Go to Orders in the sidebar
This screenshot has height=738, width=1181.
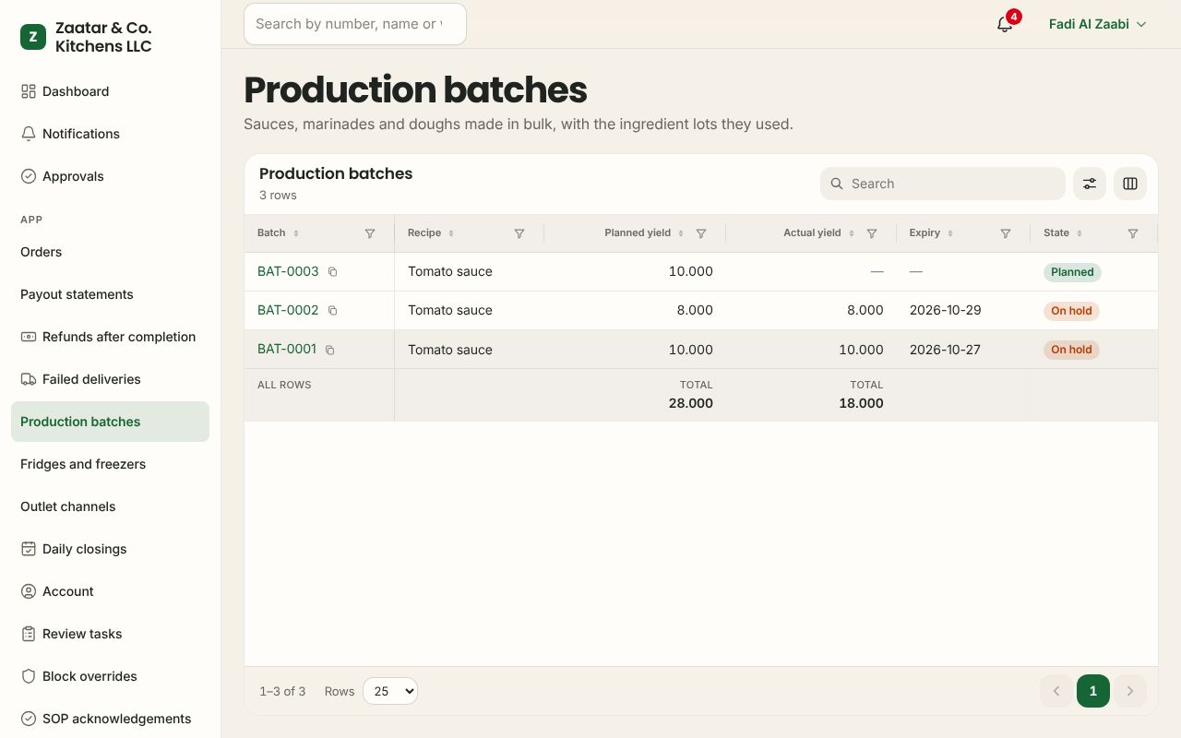coord(111,252)
